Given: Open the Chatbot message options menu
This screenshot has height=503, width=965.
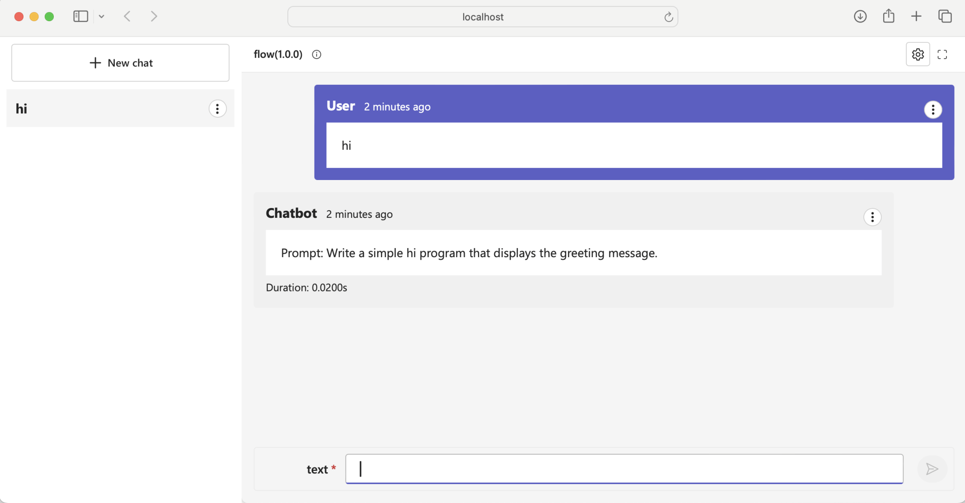Looking at the screenshot, I should tap(872, 217).
